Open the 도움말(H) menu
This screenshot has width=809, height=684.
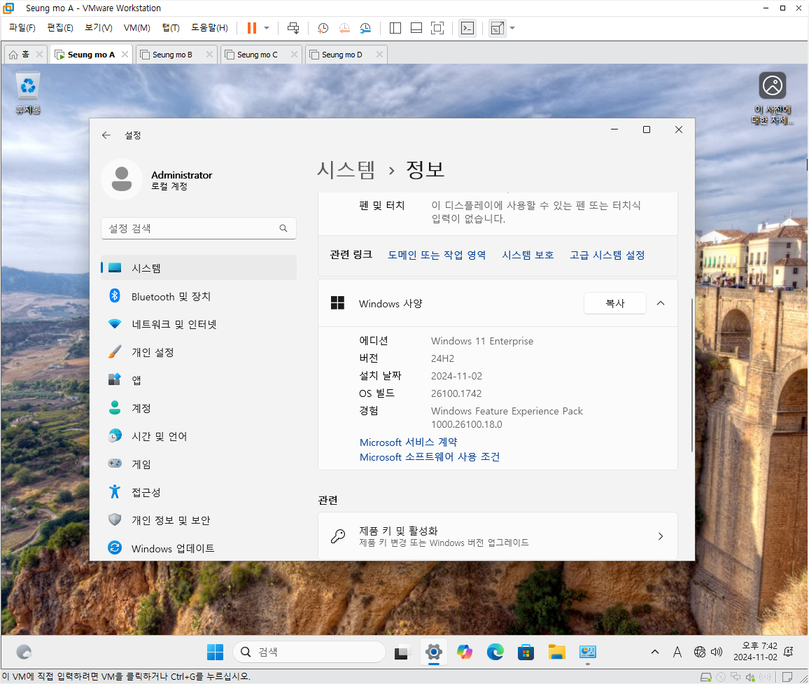pos(209,28)
